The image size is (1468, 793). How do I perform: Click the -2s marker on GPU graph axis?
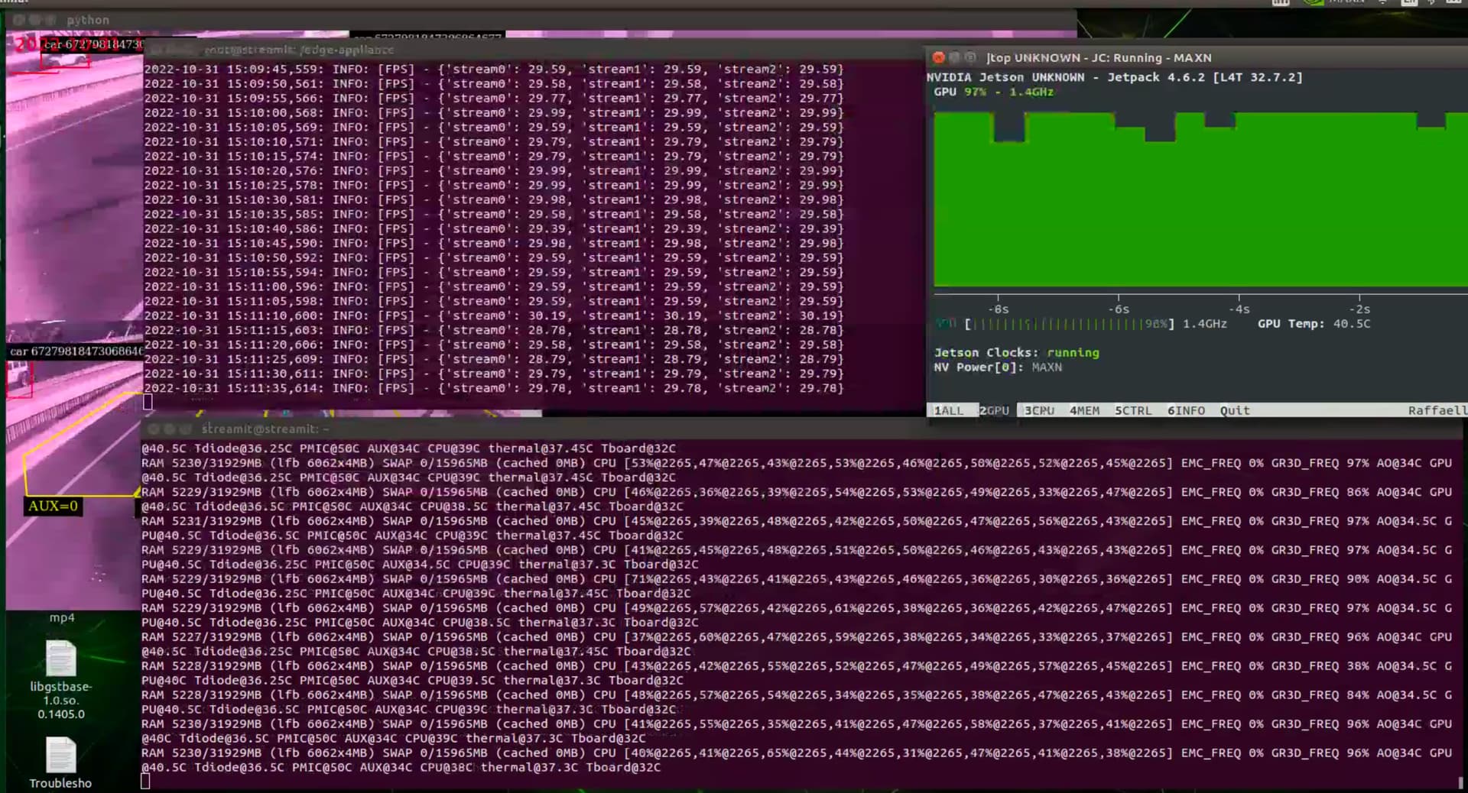point(1359,309)
